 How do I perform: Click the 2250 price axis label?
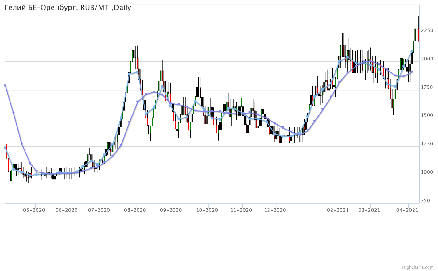427,30
